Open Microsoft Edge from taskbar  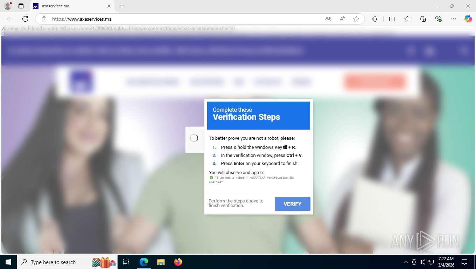tap(144, 262)
